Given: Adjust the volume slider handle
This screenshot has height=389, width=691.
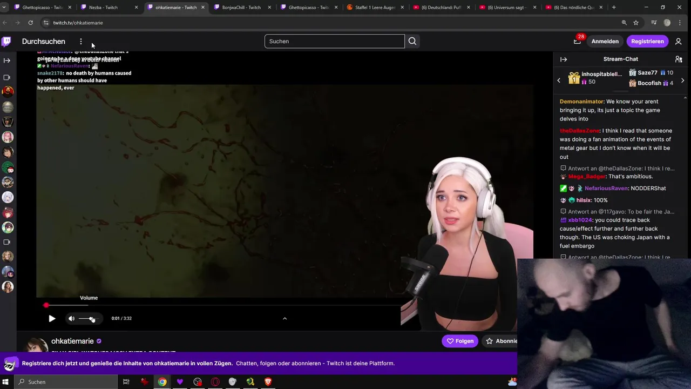Looking at the screenshot, I should tap(92, 319).
